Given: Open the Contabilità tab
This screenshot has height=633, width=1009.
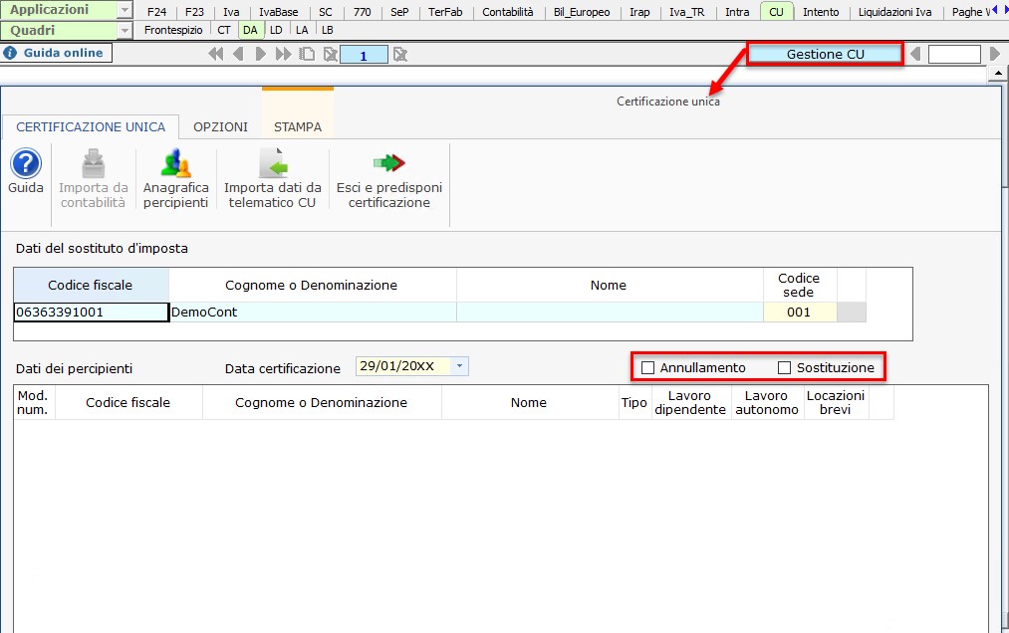Looking at the screenshot, I should tap(508, 12).
